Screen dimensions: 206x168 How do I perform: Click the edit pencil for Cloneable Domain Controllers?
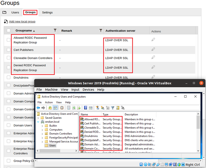tap(153, 57)
